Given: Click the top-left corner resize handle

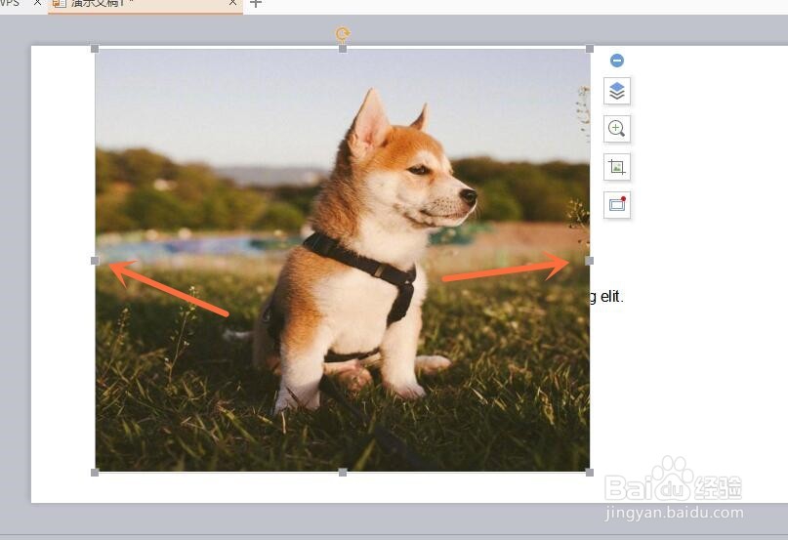Looking at the screenshot, I should click(x=95, y=49).
